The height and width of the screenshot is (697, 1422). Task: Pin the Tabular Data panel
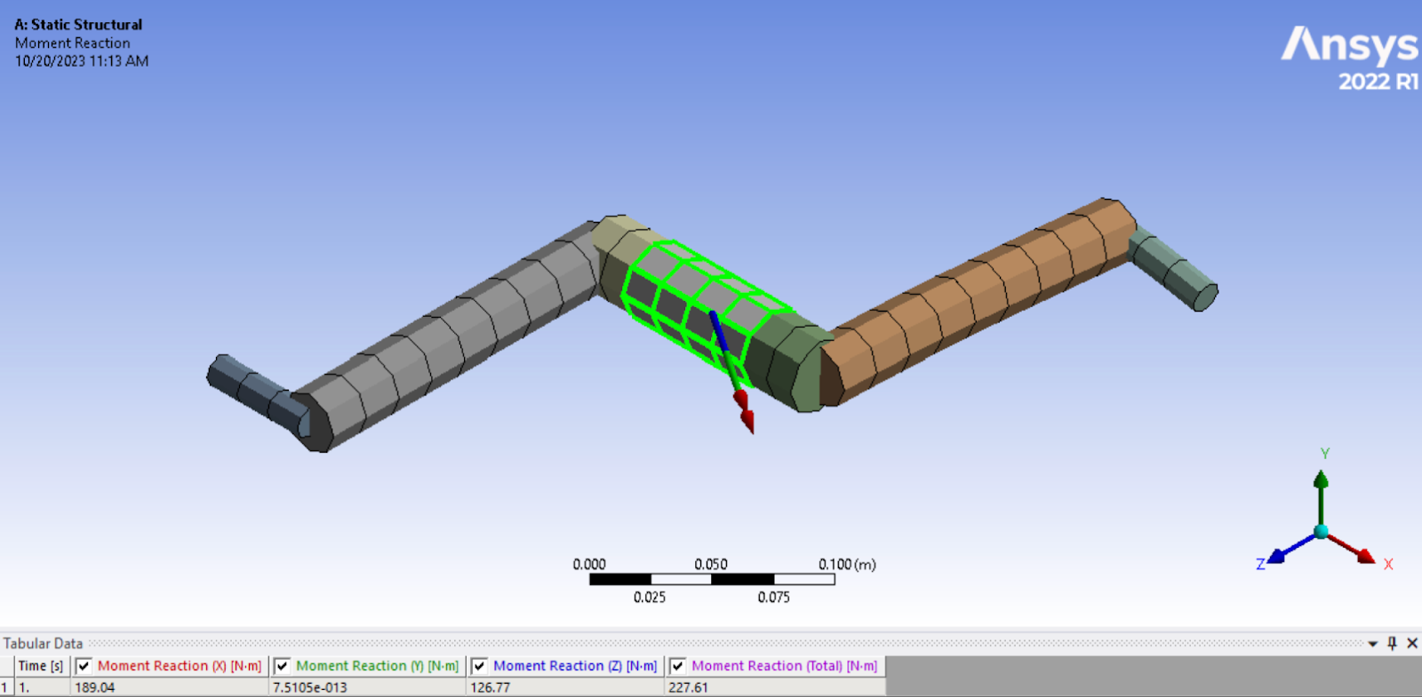tap(1392, 643)
